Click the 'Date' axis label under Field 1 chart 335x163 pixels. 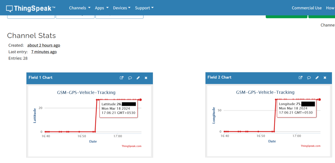[x=93, y=141]
